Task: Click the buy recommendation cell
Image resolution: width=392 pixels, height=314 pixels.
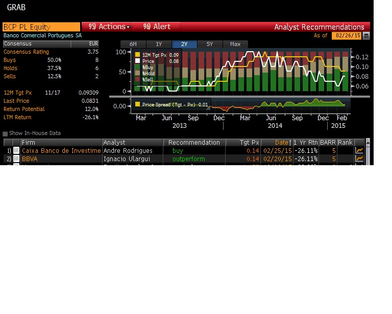Action: [178, 150]
